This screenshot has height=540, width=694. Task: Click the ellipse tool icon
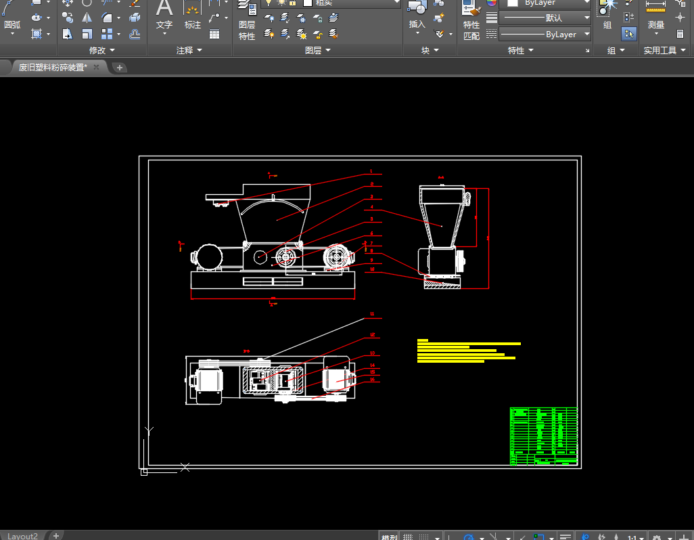click(x=37, y=18)
